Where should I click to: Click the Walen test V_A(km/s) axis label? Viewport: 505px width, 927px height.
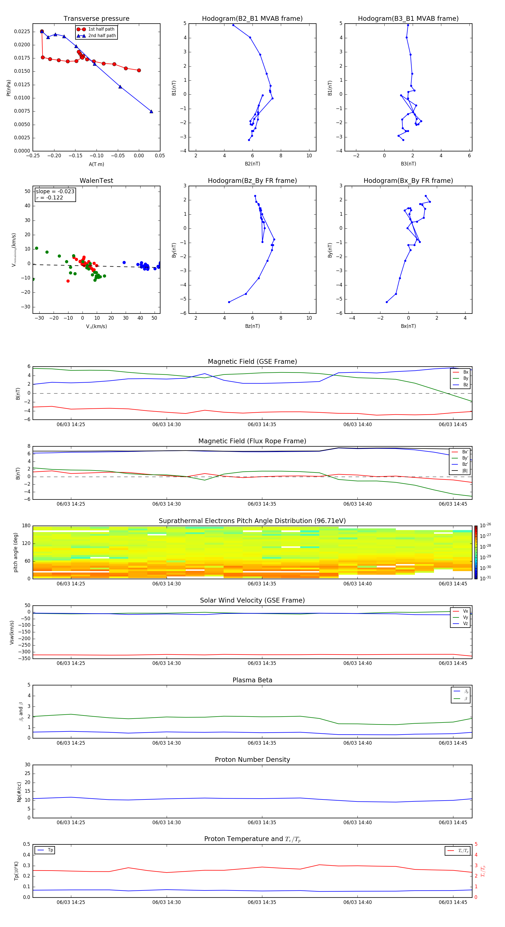96,326
